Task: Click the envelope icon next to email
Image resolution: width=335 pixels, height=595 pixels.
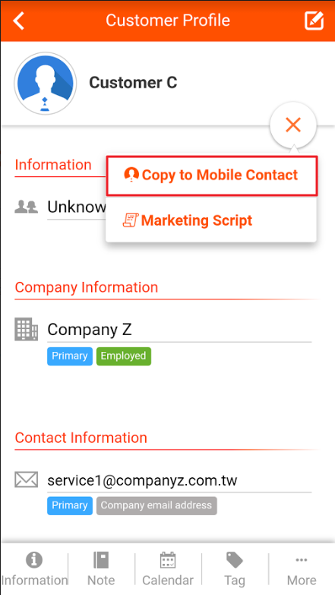Action: click(x=26, y=479)
